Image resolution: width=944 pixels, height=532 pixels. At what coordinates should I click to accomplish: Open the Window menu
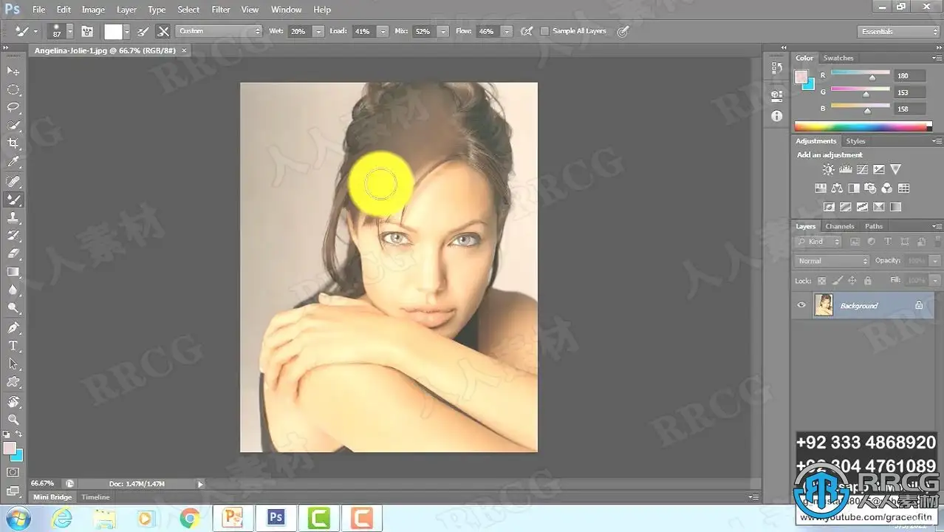pyautogui.click(x=286, y=10)
